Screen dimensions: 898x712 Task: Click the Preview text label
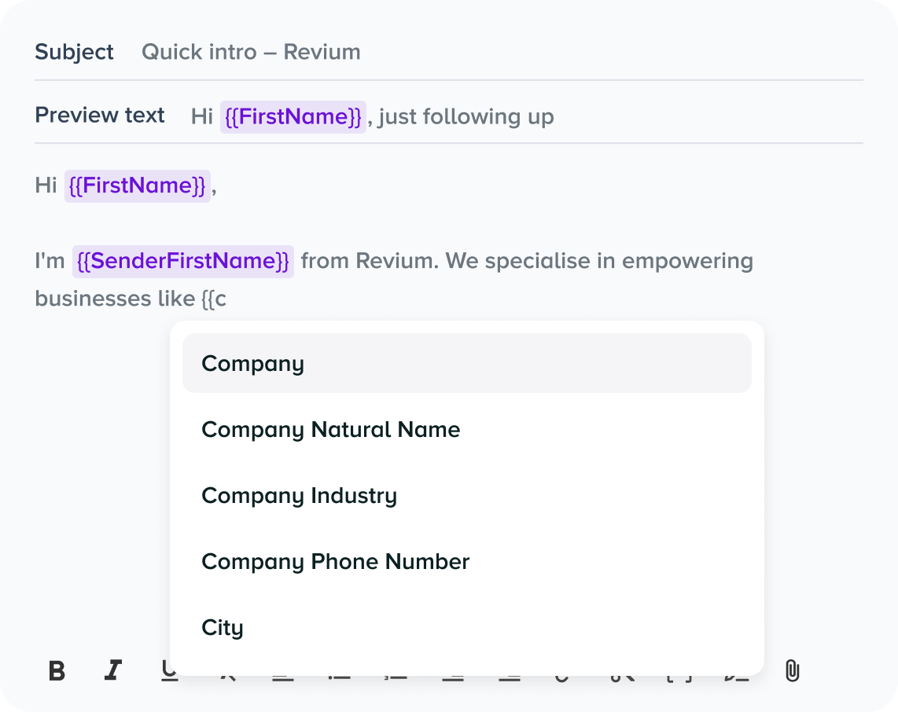tap(100, 115)
